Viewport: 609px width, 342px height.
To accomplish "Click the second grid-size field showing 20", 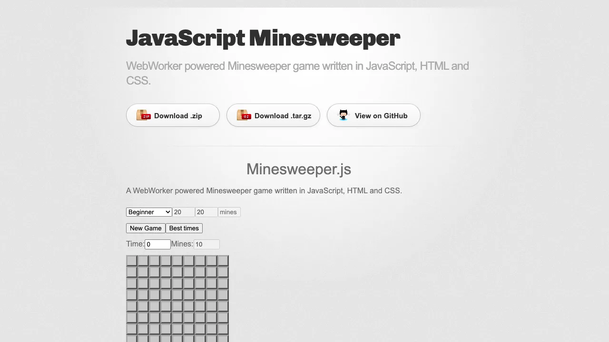I will [206, 212].
